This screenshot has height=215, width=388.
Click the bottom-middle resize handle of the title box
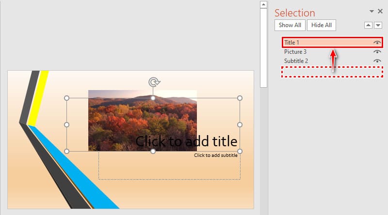tap(153, 151)
